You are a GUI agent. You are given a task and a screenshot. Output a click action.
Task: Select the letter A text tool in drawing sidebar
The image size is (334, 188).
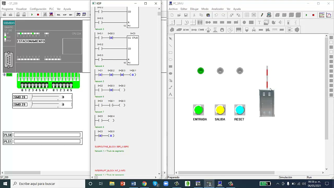point(170,95)
